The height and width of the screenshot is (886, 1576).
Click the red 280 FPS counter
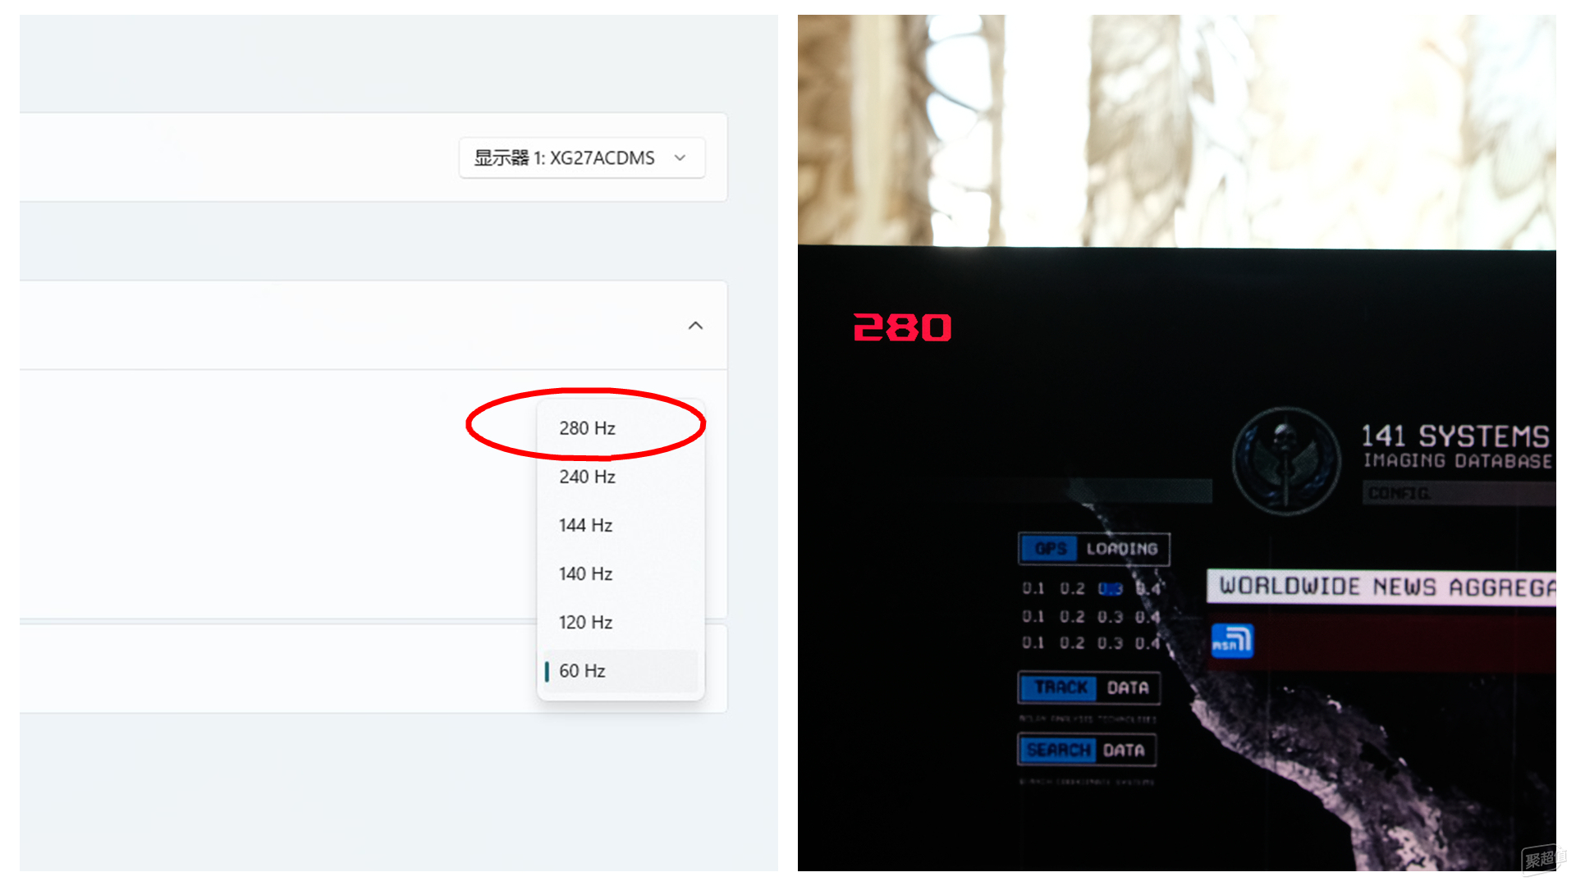coord(902,327)
